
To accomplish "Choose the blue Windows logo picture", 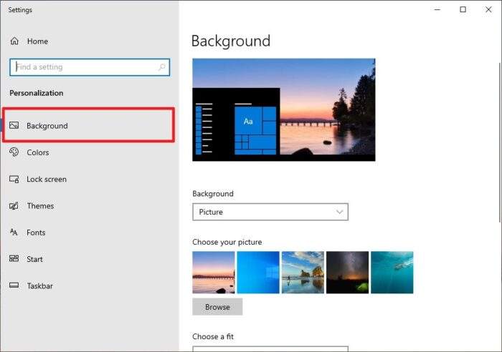I will point(258,272).
